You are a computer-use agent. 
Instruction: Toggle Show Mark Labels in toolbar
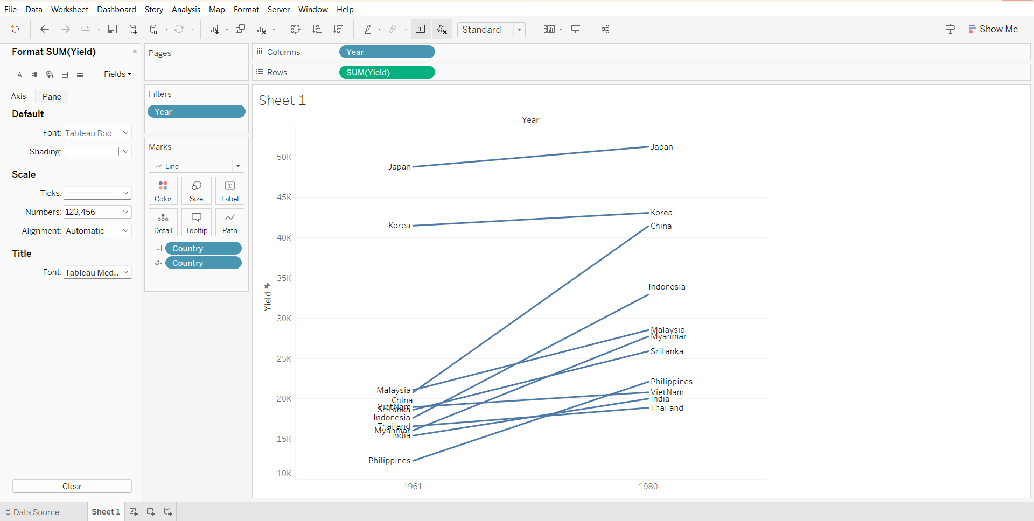point(421,30)
